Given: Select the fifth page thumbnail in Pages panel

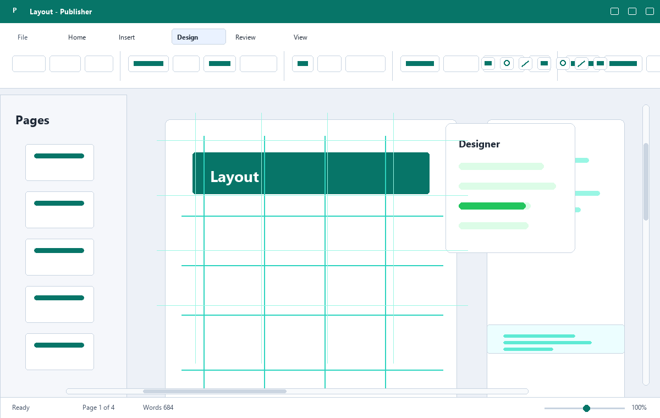Looking at the screenshot, I should (59, 351).
